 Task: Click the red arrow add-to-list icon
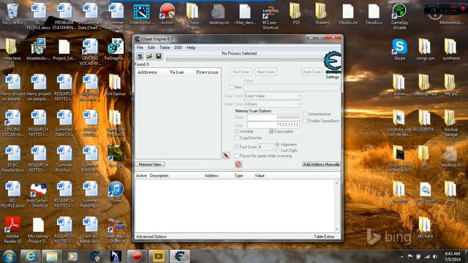(x=226, y=156)
